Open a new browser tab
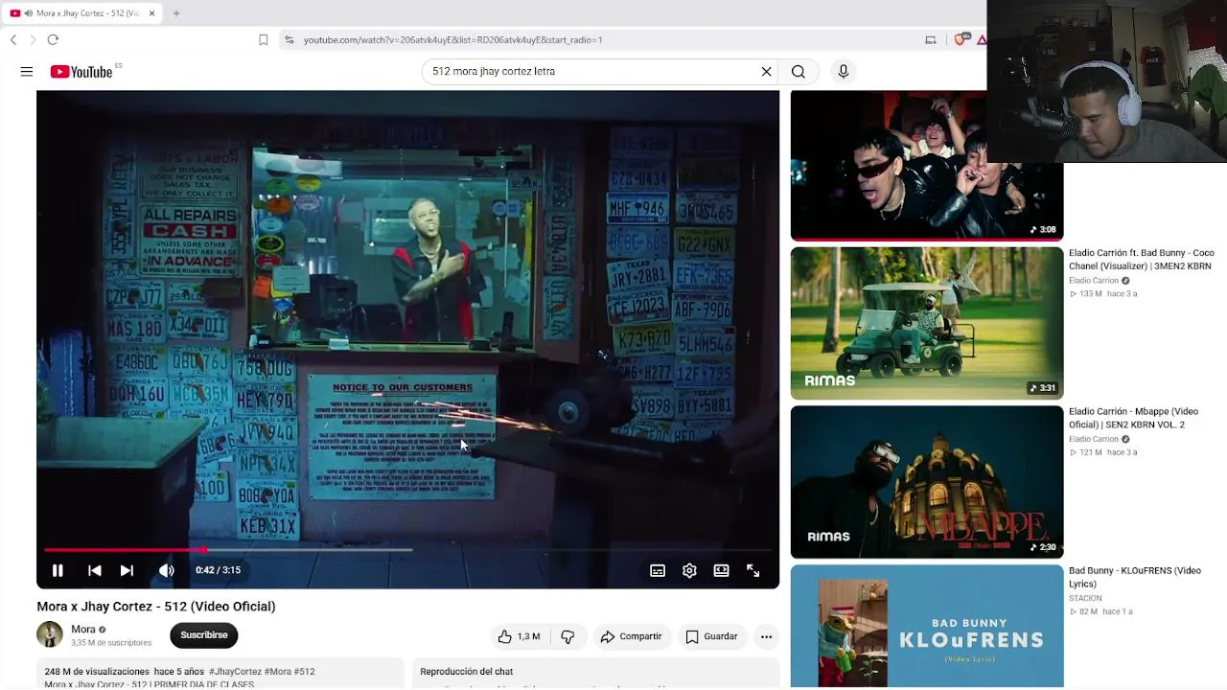This screenshot has height=690, width=1227. pyautogui.click(x=176, y=13)
